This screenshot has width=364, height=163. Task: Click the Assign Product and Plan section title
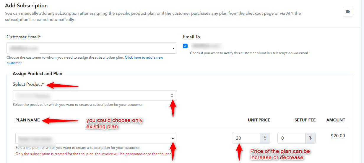coord(38,74)
